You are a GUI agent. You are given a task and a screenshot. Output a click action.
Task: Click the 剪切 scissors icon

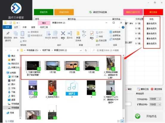pyautogui.click(x=23, y=41)
